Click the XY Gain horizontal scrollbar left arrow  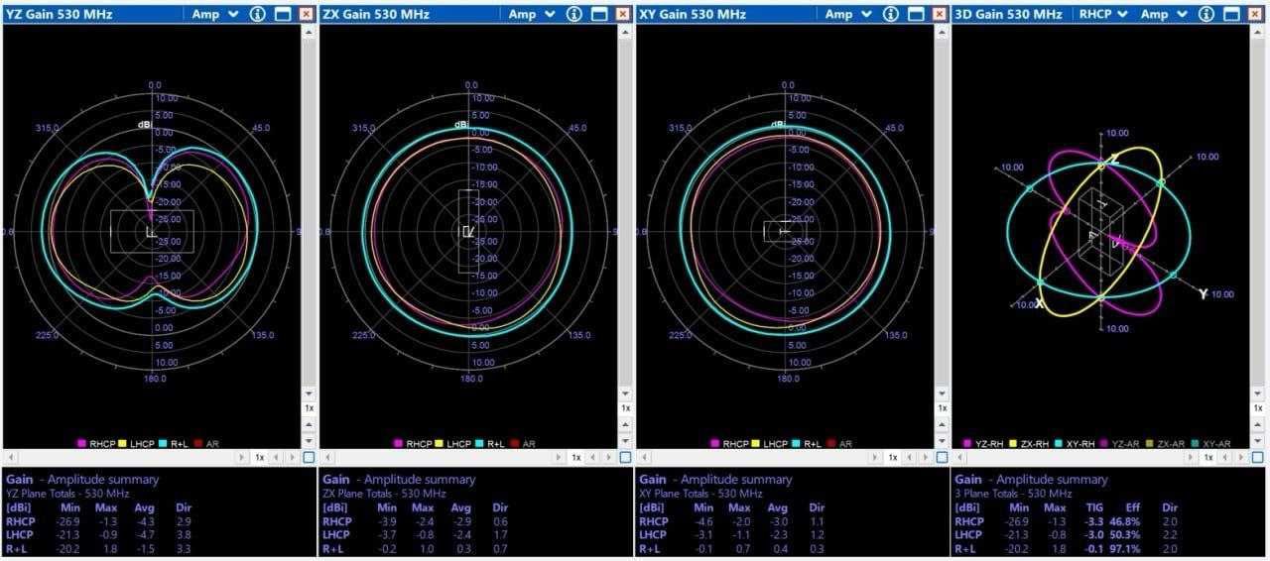(x=642, y=458)
